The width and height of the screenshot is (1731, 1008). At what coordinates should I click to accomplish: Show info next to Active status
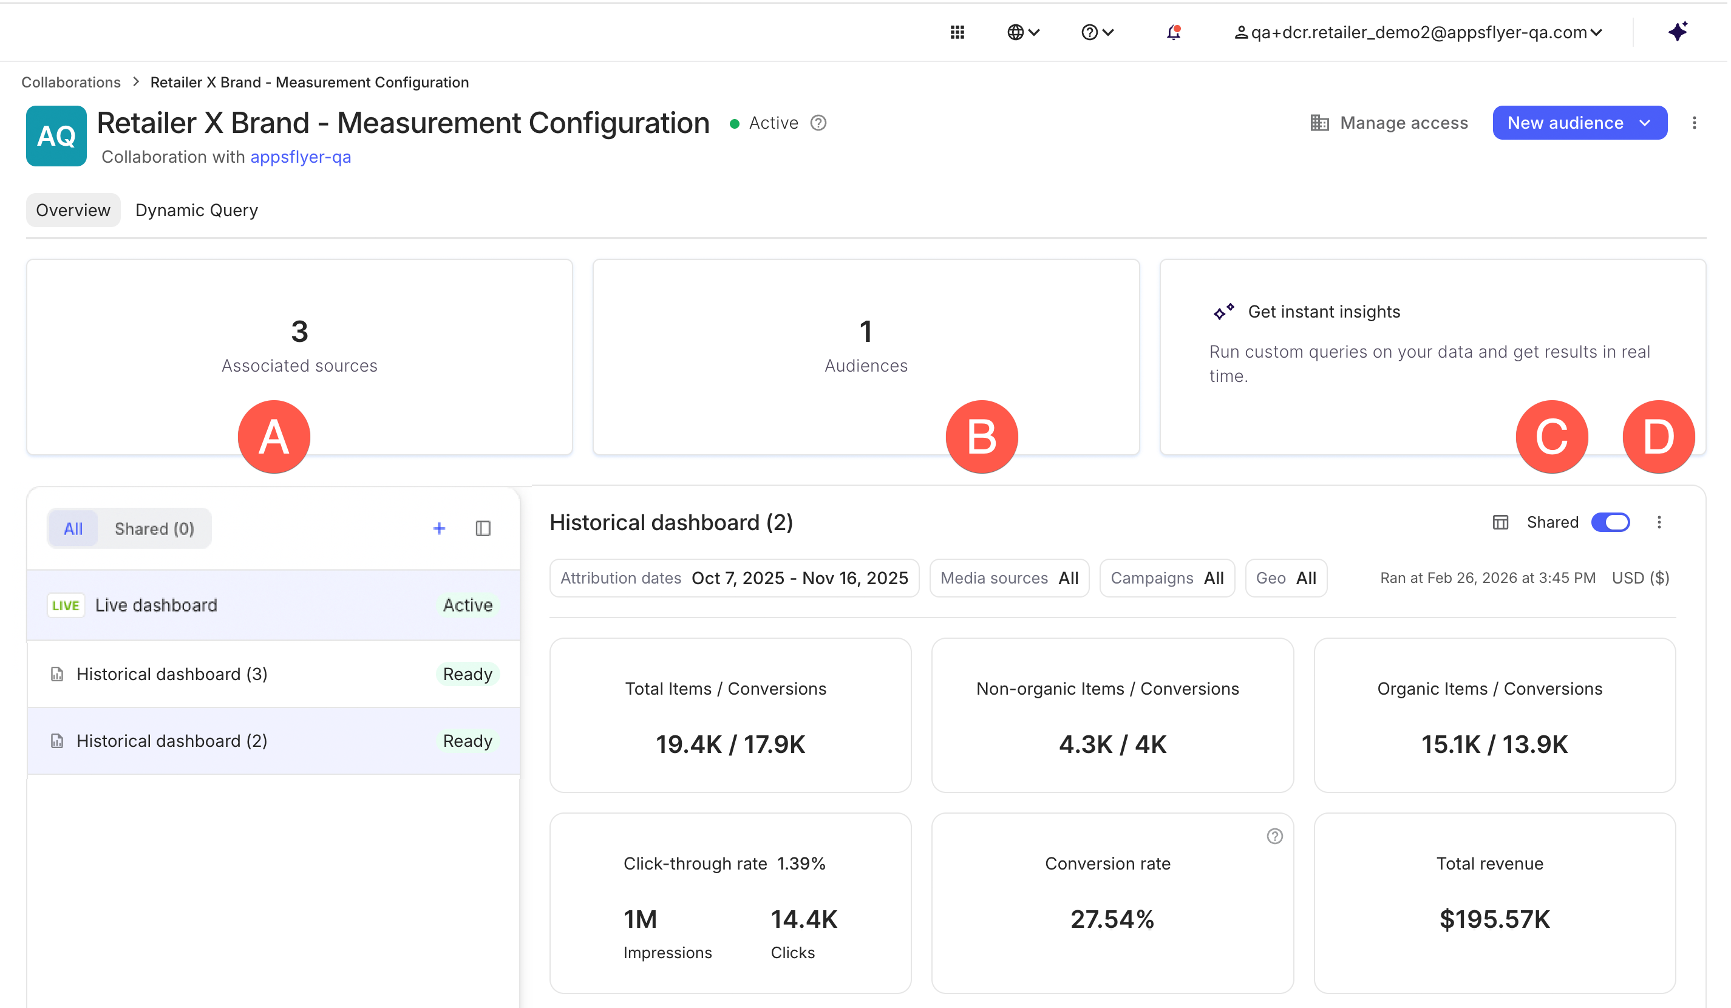click(x=818, y=123)
